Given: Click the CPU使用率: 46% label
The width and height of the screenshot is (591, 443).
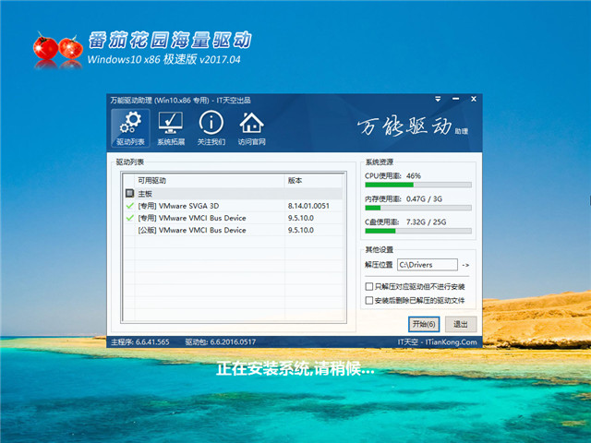Looking at the screenshot, I should [x=392, y=176].
